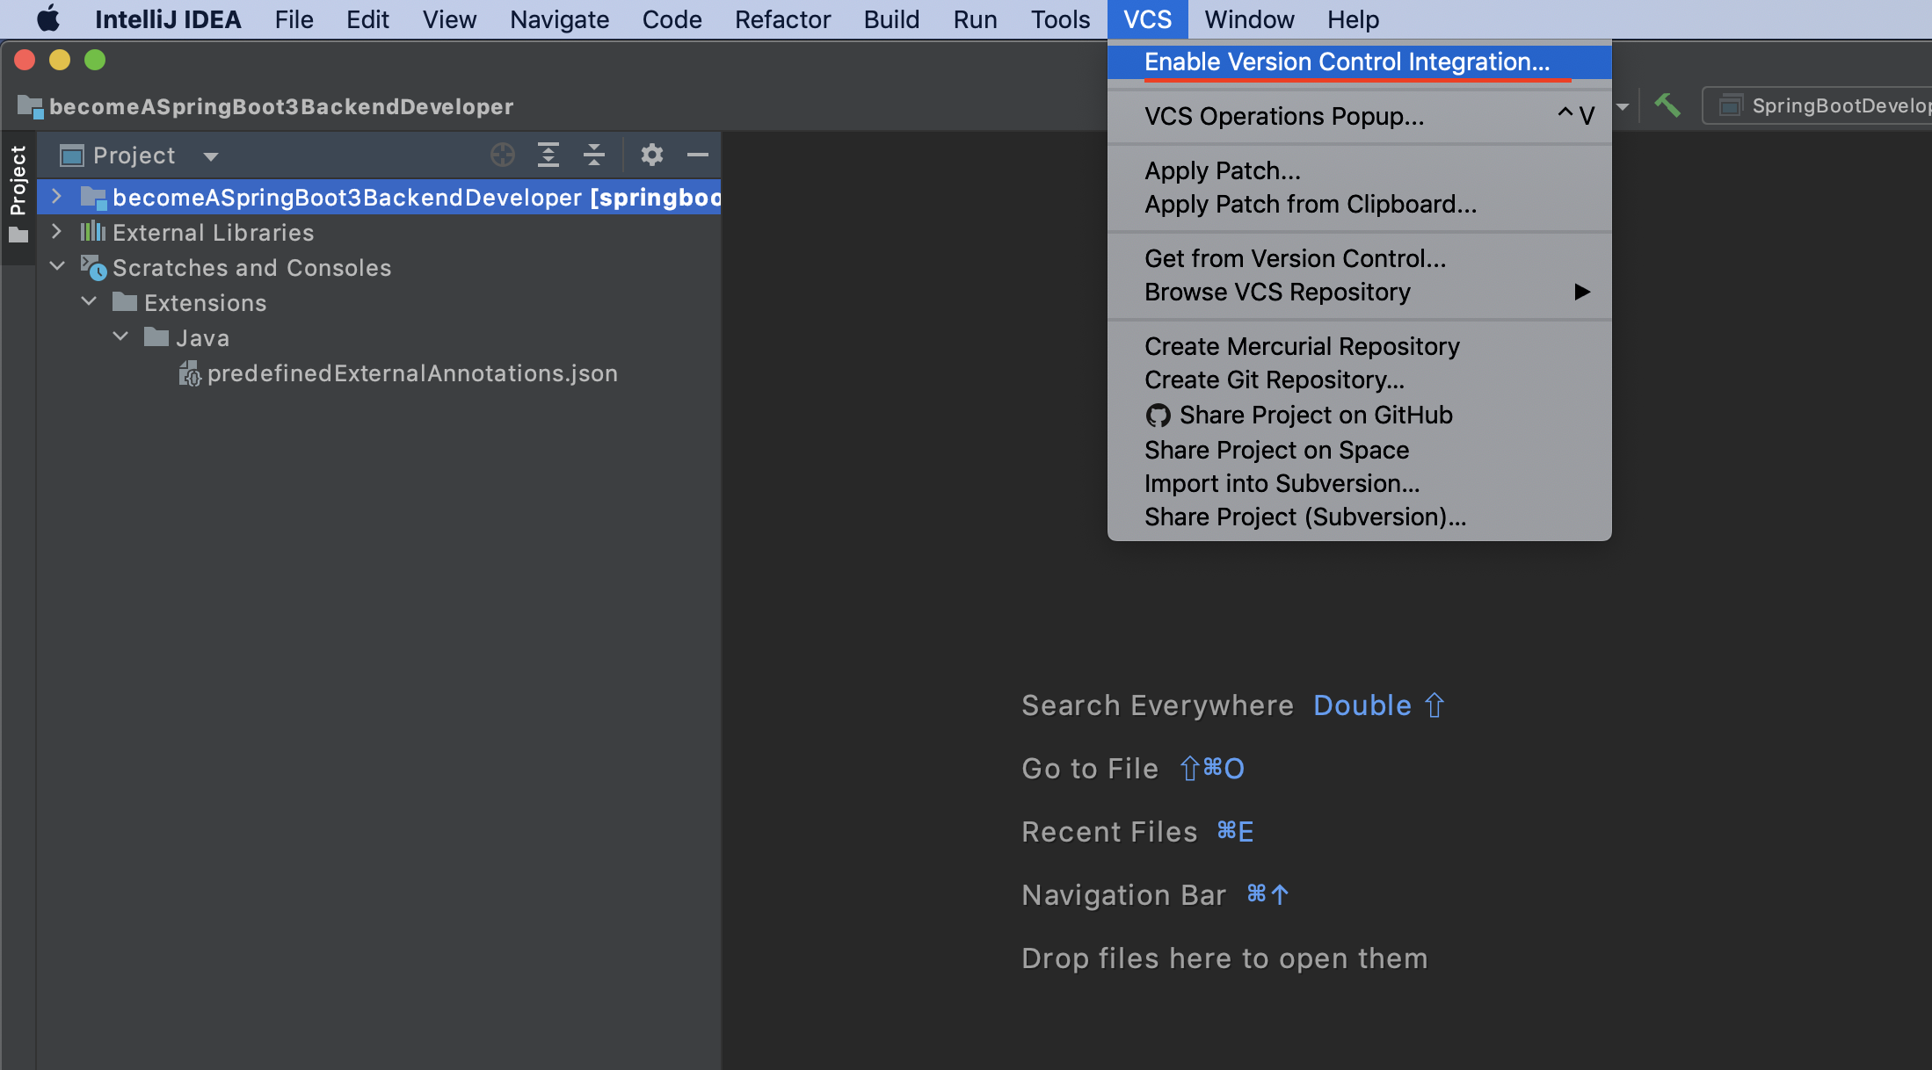Open the Navigate menu

click(x=559, y=18)
